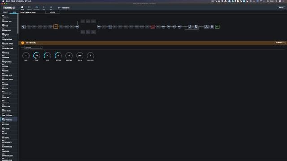Viewport: 287px width, 161px height.
Task: Select the blue foot volume block in chain
Action: 109,27
